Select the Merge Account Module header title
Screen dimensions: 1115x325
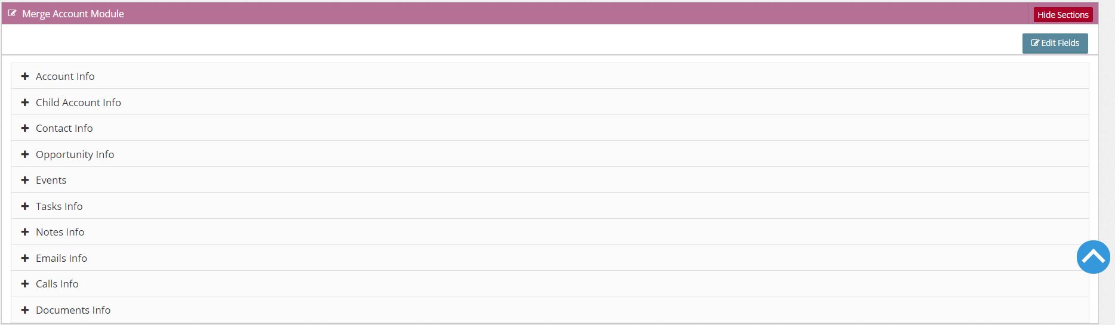point(73,14)
